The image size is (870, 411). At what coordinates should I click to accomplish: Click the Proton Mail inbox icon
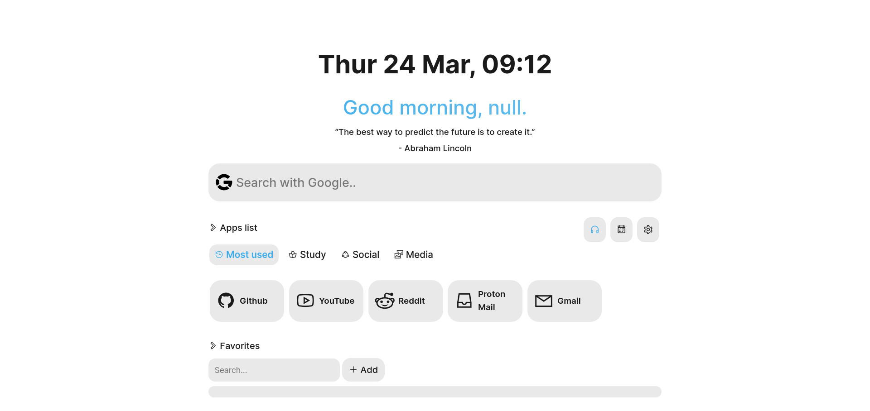point(464,301)
